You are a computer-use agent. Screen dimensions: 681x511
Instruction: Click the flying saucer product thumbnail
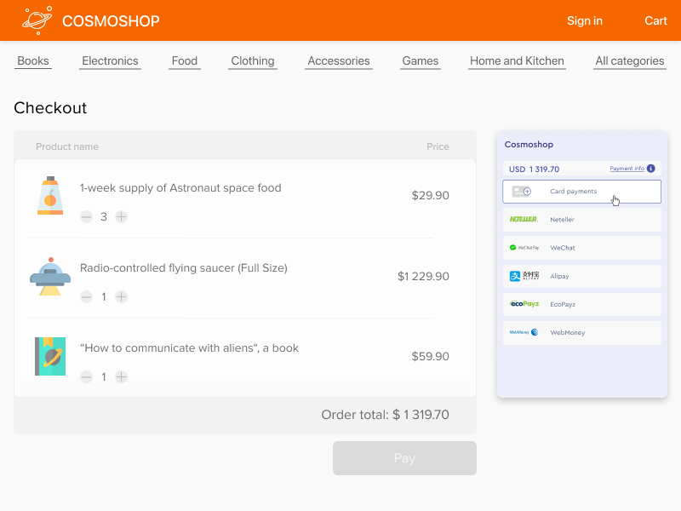point(50,276)
